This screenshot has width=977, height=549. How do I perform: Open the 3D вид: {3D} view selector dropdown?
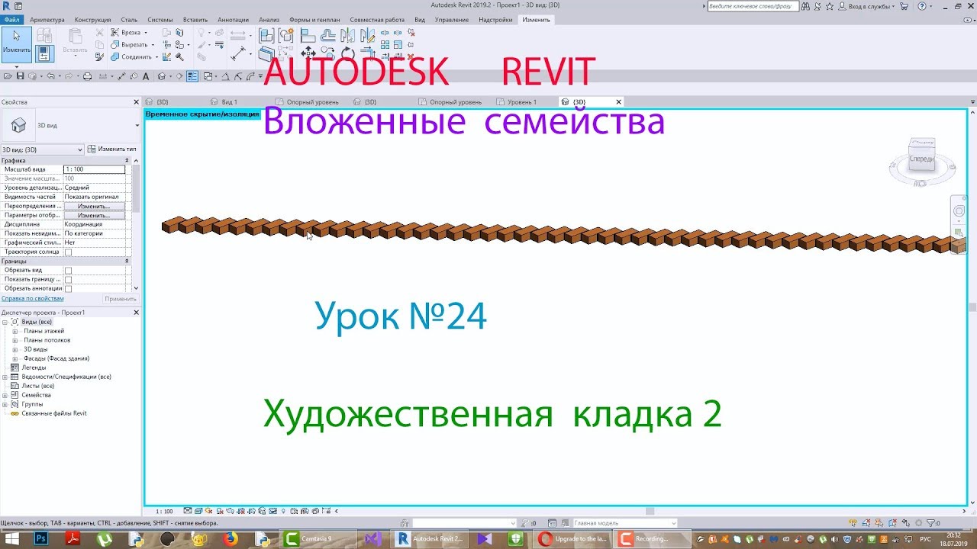tap(42, 149)
